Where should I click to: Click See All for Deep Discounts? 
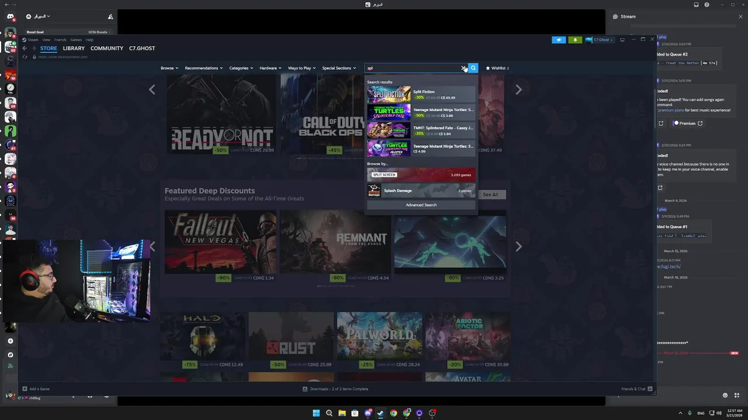[x=490, y=195]
